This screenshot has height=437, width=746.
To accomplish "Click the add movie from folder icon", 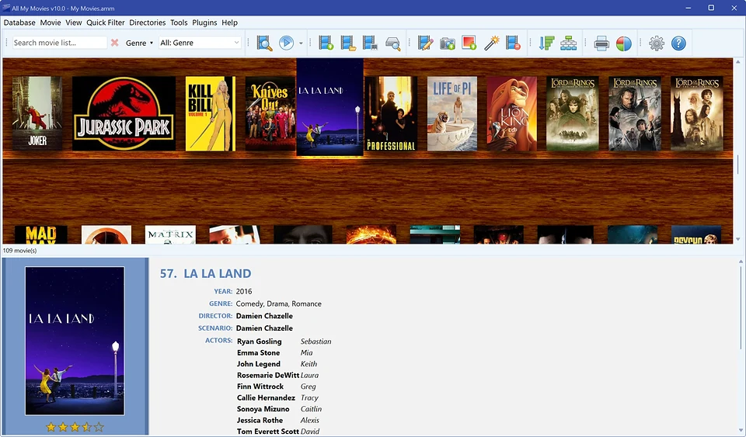I will pos(348,43).
